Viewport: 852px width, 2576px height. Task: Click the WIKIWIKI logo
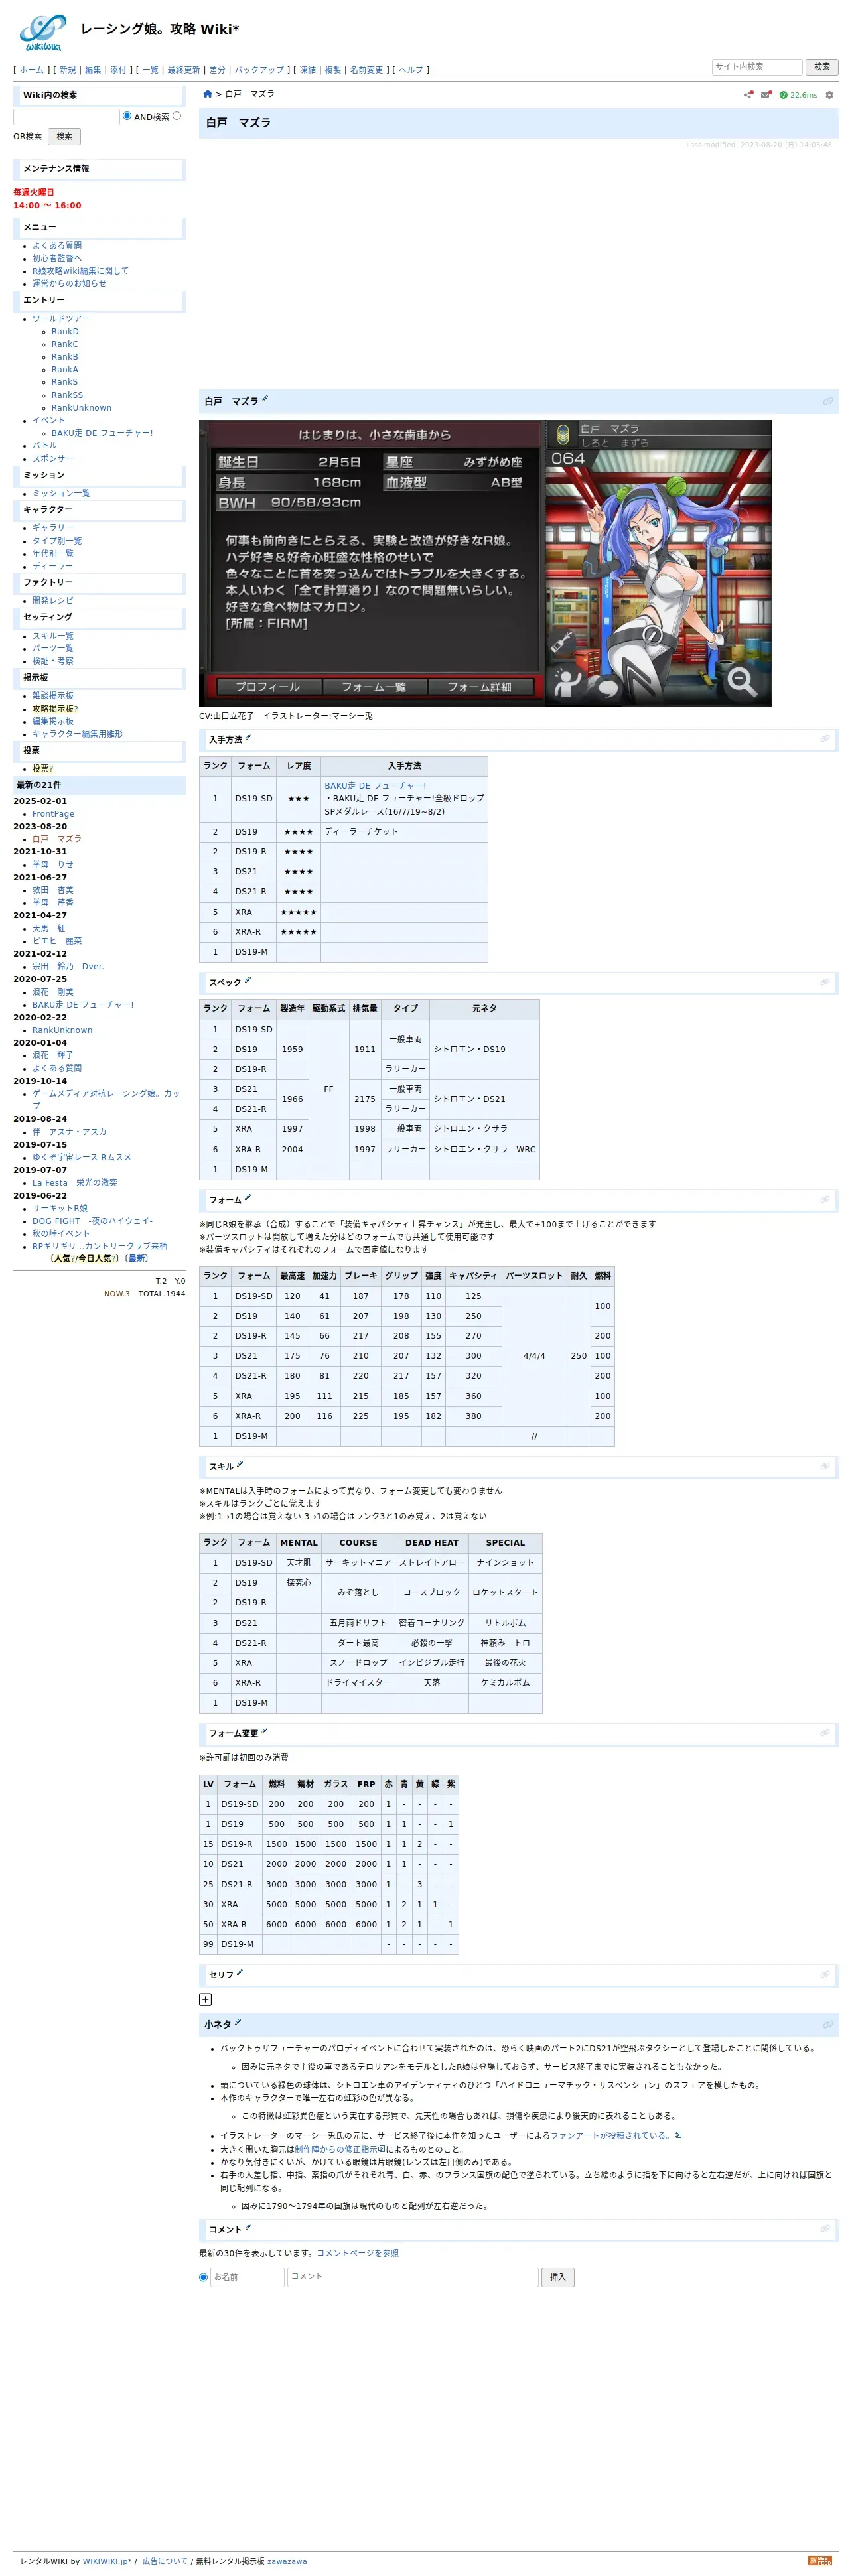(43, 32)
